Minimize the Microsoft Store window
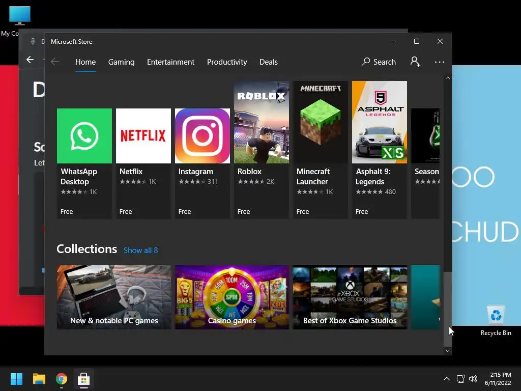 [x=393, y=41]
